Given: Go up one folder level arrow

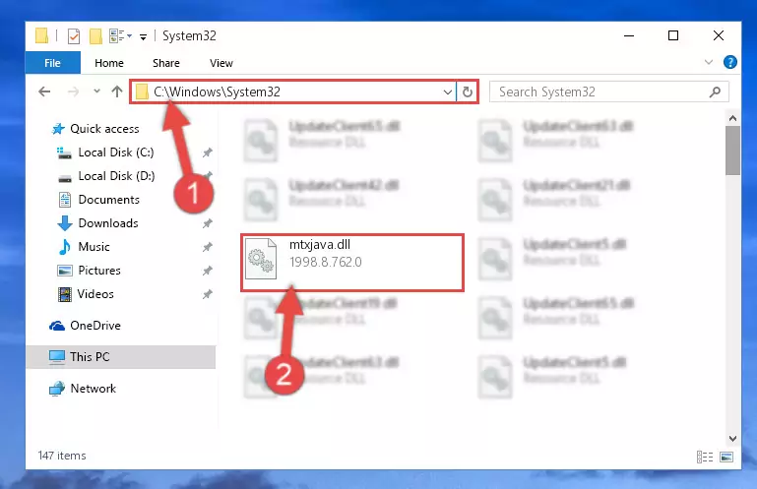Looking at the screenshot, I should (117, 92).
